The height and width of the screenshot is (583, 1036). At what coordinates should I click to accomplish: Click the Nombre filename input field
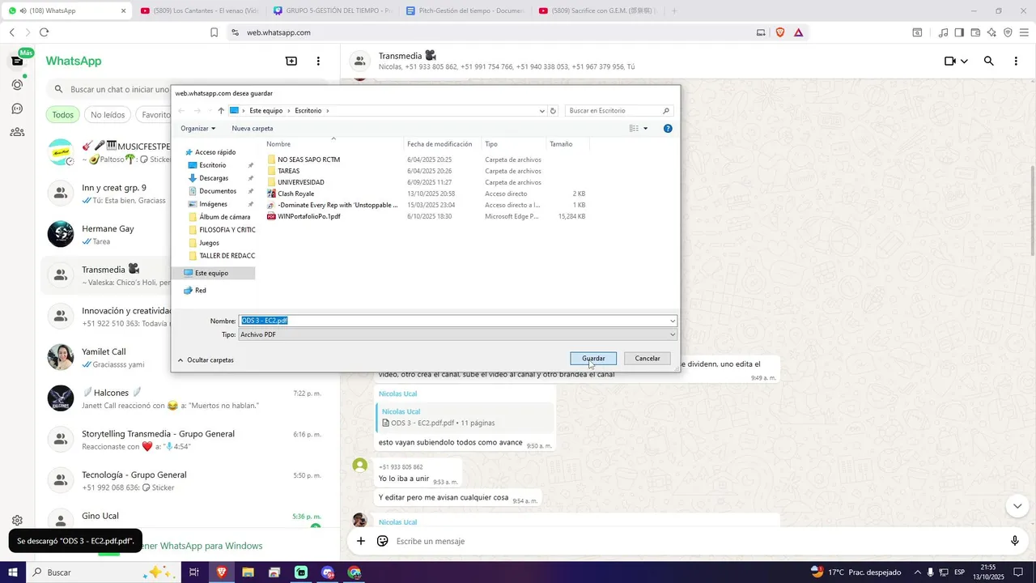[x=453, y=321]
